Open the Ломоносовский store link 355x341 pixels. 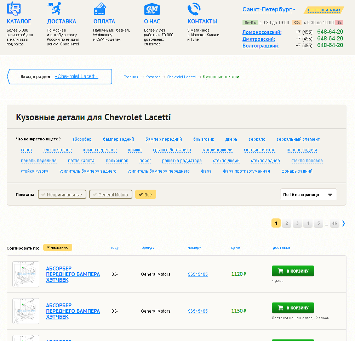pyautogui.click(x=262, y=32)
